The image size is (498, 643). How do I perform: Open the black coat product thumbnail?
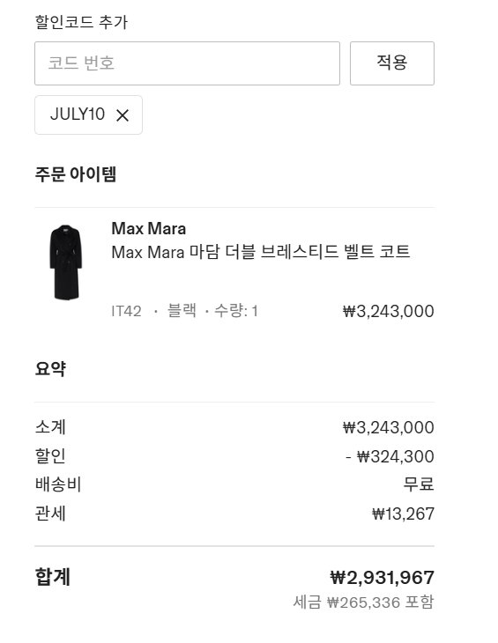click(65, 262)
